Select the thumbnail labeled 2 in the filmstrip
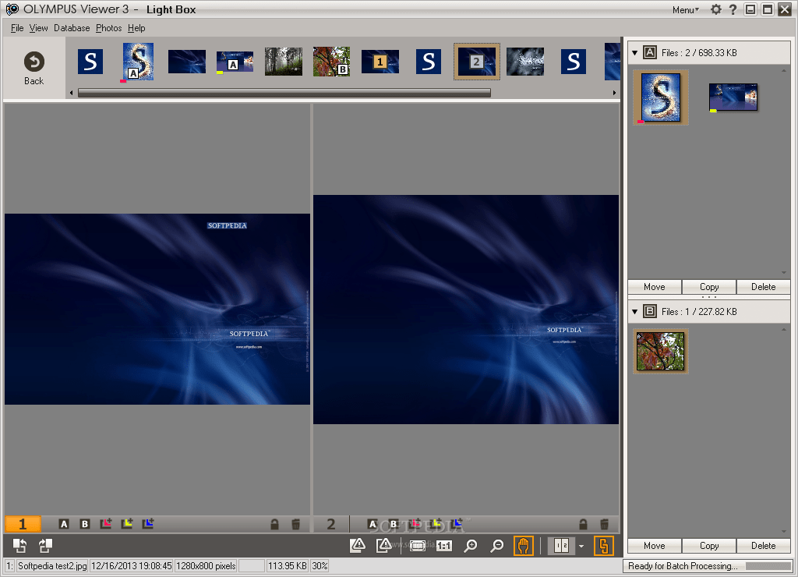The height and width of the screenshot is (577, 798). pos(476,61)
